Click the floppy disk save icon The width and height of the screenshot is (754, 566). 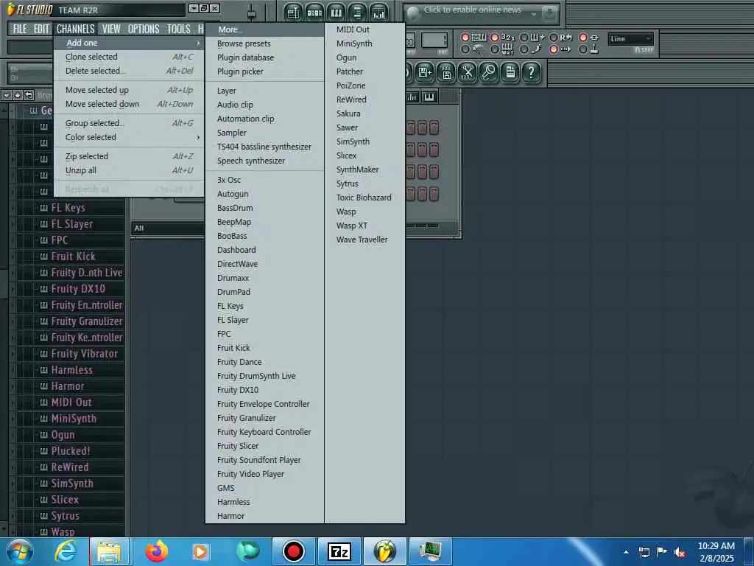click(446, 73)
